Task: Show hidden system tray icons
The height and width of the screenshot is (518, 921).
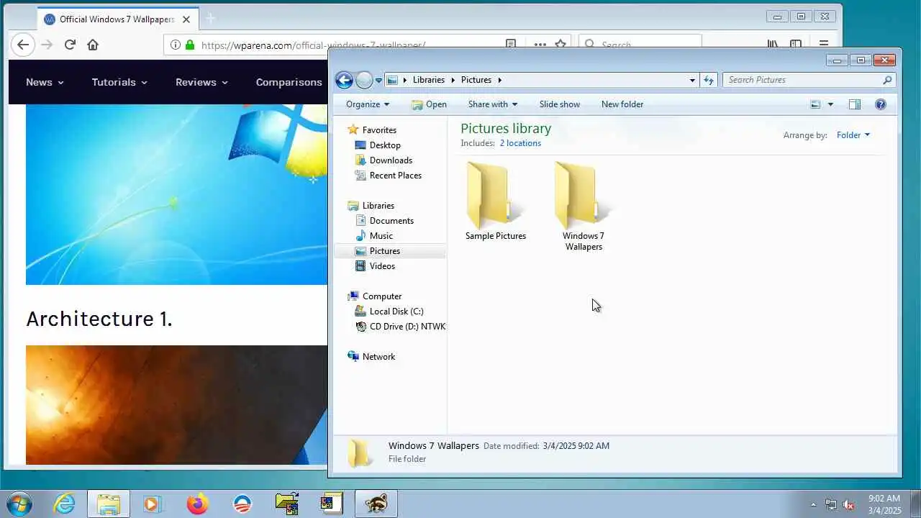Action: pos(813,504)
